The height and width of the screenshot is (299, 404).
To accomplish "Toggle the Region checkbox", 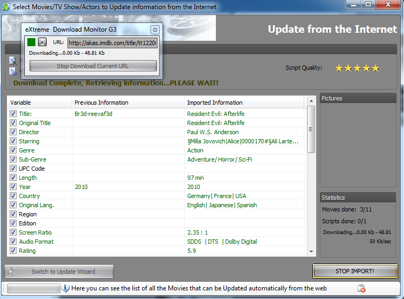I will (13, 214).
